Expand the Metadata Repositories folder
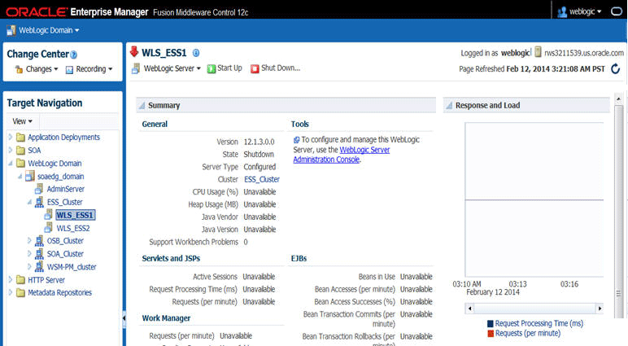 point(11,293)
